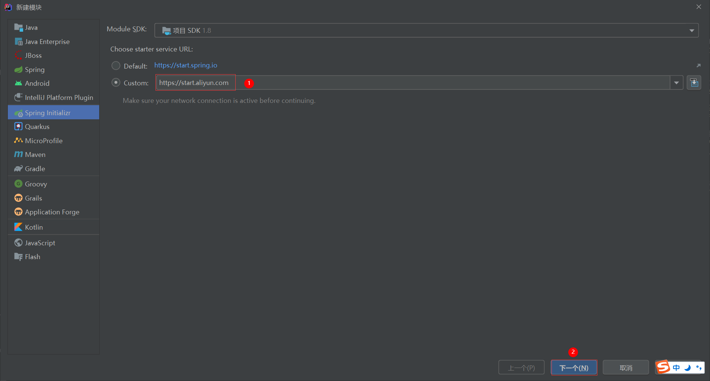Viewport: 710px width, 381px height.
Task: Click into the custom URL text field
Action: pos(410,82)
